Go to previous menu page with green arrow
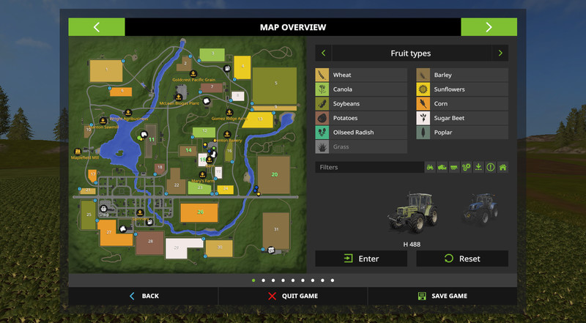 pos(97,27)
